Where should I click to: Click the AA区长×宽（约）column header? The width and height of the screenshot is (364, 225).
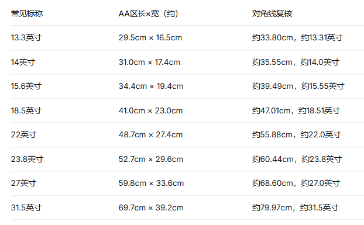pos(148,13)
